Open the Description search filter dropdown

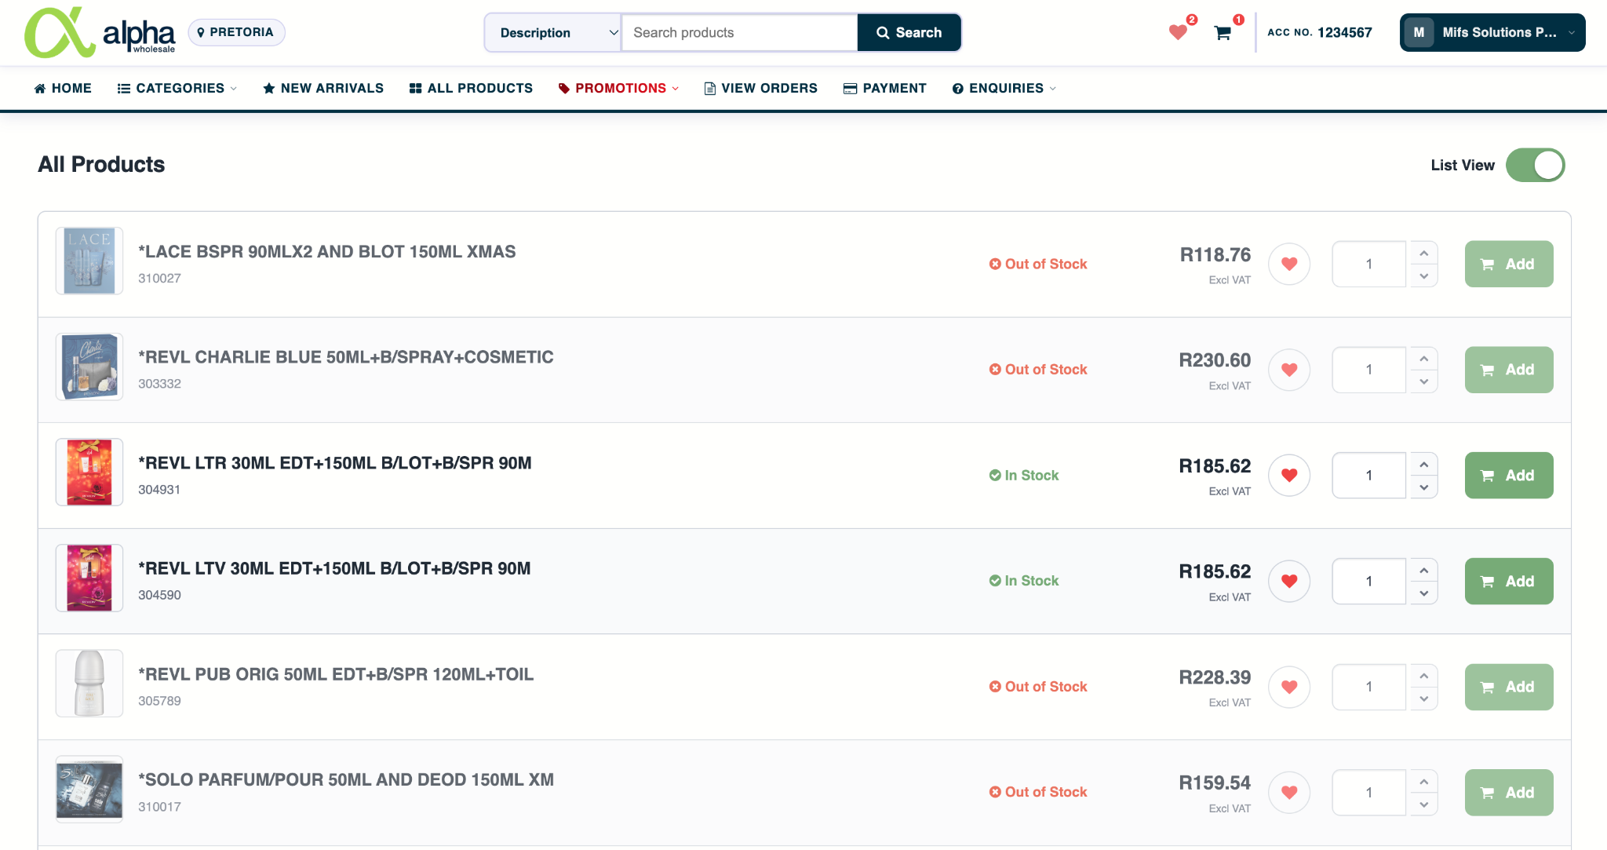(553, 32)
